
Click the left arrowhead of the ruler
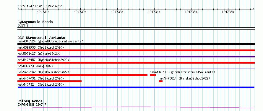coord(18,9)
